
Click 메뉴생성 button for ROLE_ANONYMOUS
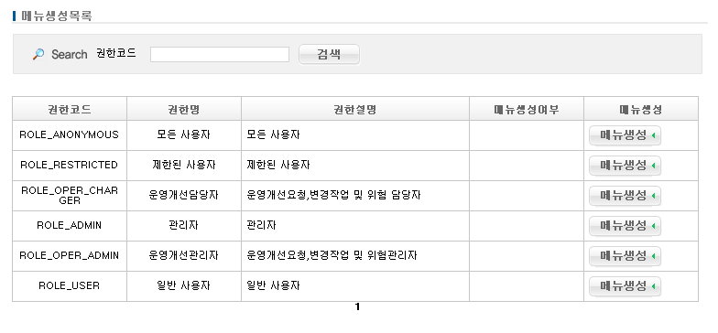click(x=625, y=135)
